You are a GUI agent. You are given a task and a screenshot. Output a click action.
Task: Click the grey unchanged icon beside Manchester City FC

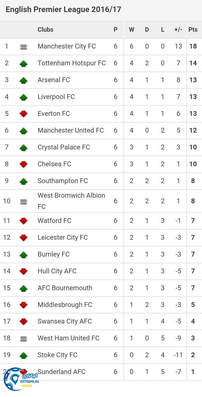24,47
